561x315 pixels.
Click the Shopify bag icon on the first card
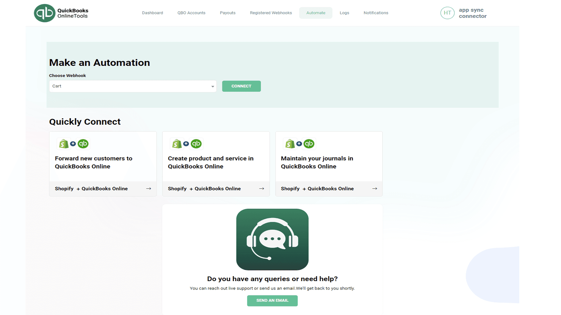[x=63, y=143]
